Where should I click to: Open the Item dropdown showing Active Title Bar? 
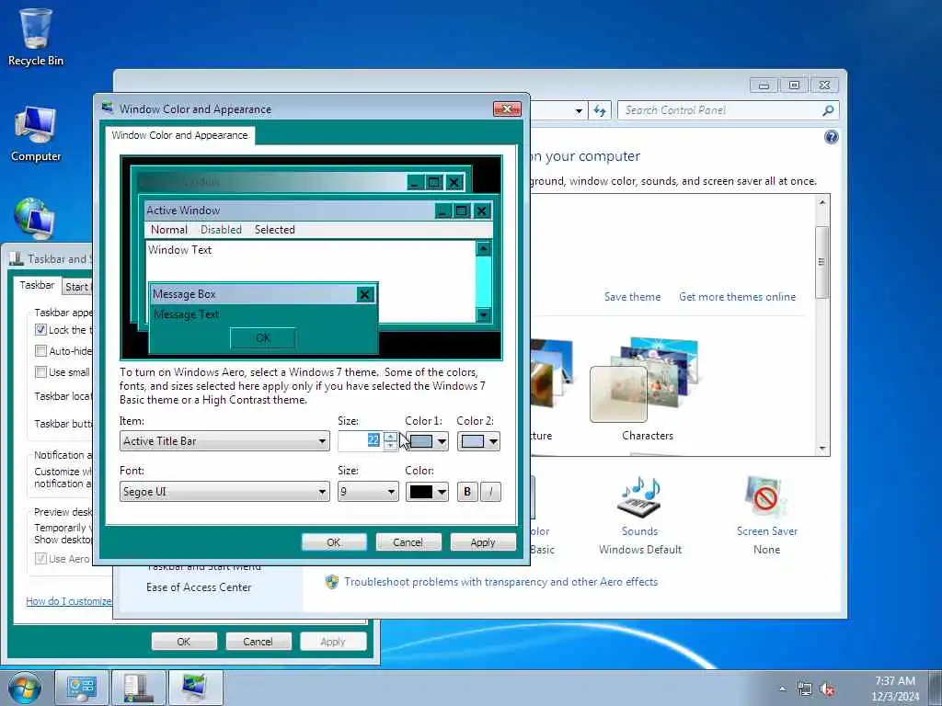tap(224, 441)
